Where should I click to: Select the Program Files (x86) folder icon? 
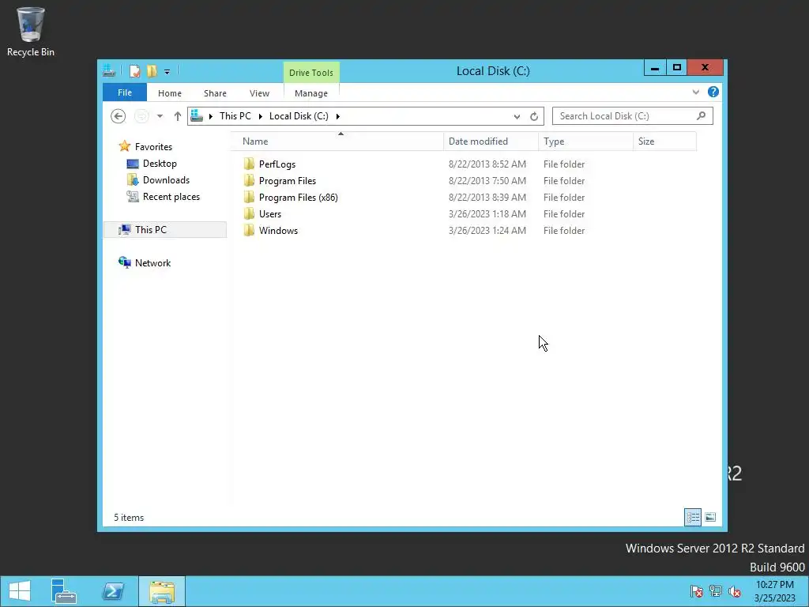pyautogui.click(x=249, y=197)
